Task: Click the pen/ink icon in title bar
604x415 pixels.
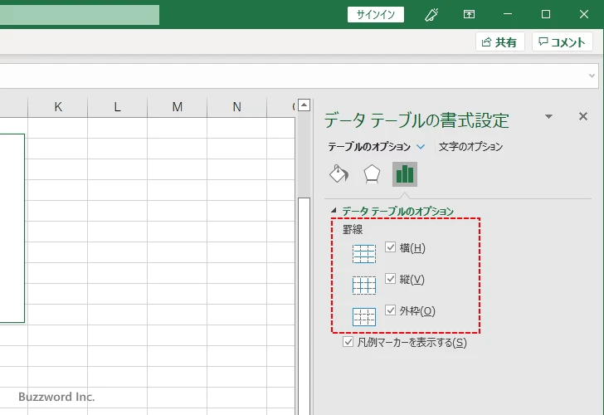Action: [x=431, y=15]
